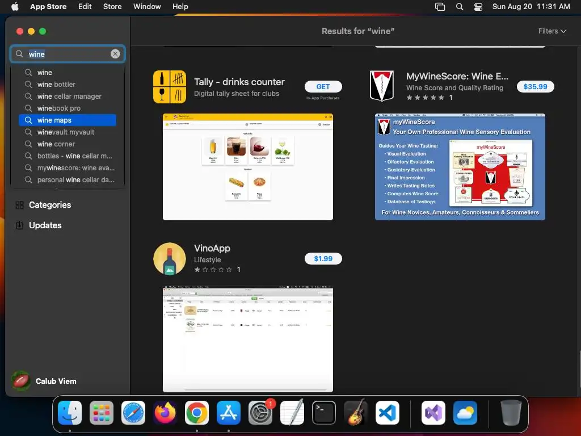
Task: Click the MyWineScore star rating
Action: tap(425, 98)
